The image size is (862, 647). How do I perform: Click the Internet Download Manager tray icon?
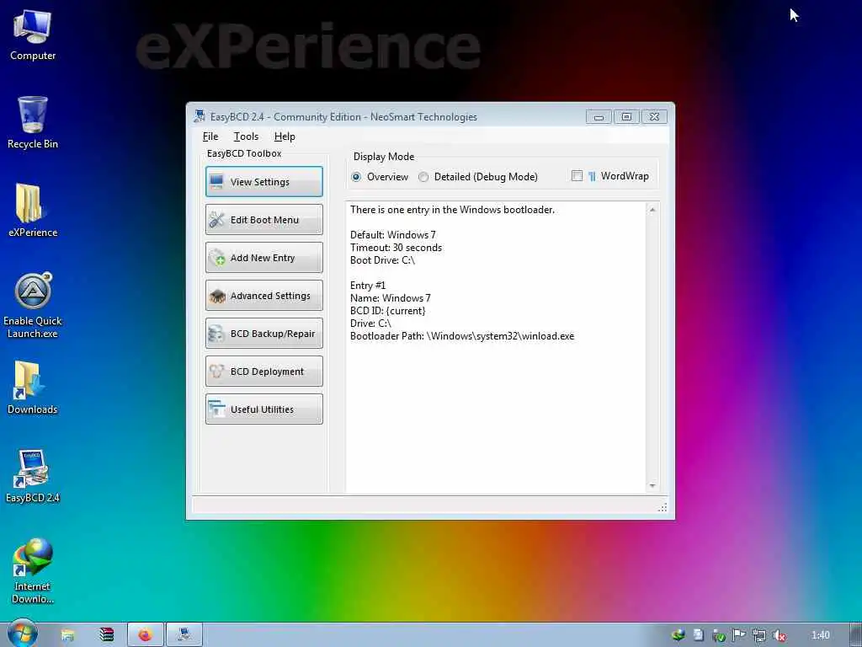coord(678,635)
